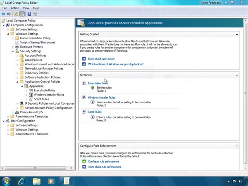Click the More about rule enforcement link
Image resolution: width=248 pixels, height=186 pixels.
pyautogui.click(x=105, y=167)
